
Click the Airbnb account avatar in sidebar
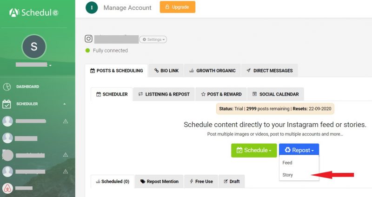click(x=7, y=189)
